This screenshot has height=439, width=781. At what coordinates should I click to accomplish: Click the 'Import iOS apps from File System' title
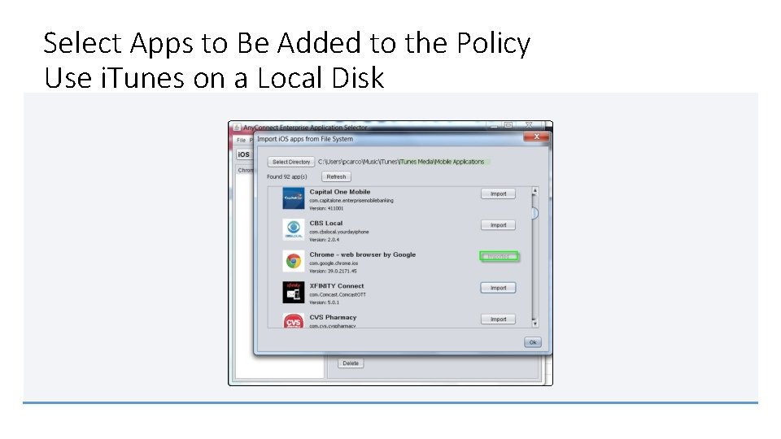[305, 139]
